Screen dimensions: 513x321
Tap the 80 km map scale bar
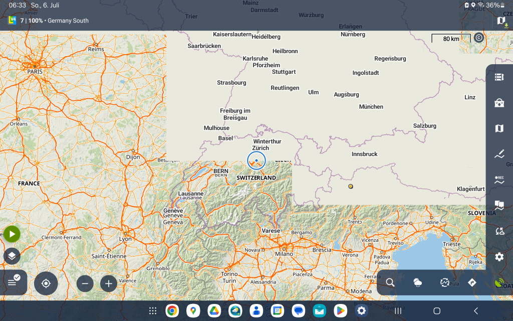coord(451,38)
